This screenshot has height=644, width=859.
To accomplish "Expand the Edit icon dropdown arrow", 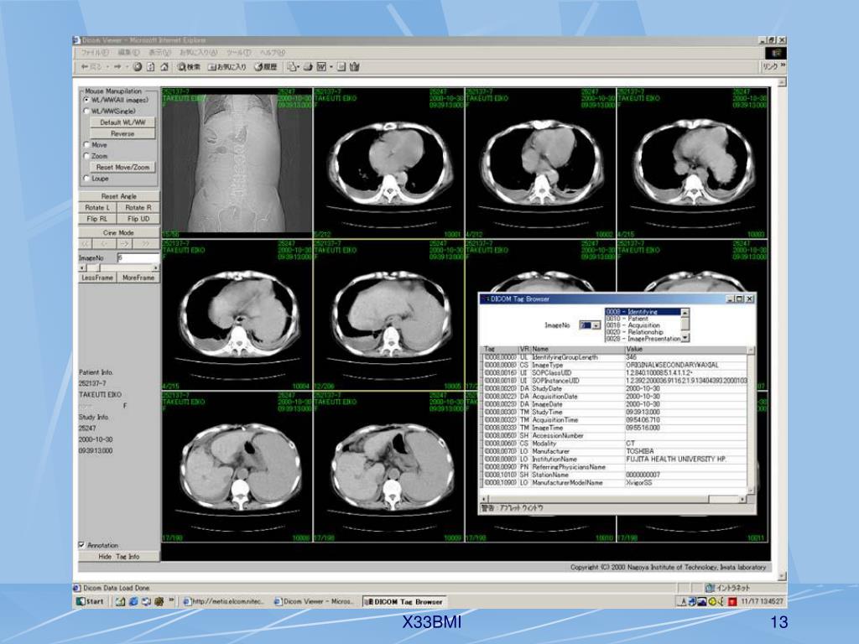I will click(x=331, y=67).
